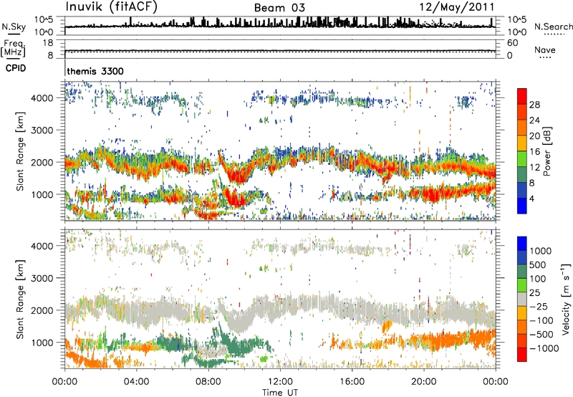Click the 'Velocity [m s-1]' colorbar label
This screenshot has height=397, width=573.
[x=566, y=299]
